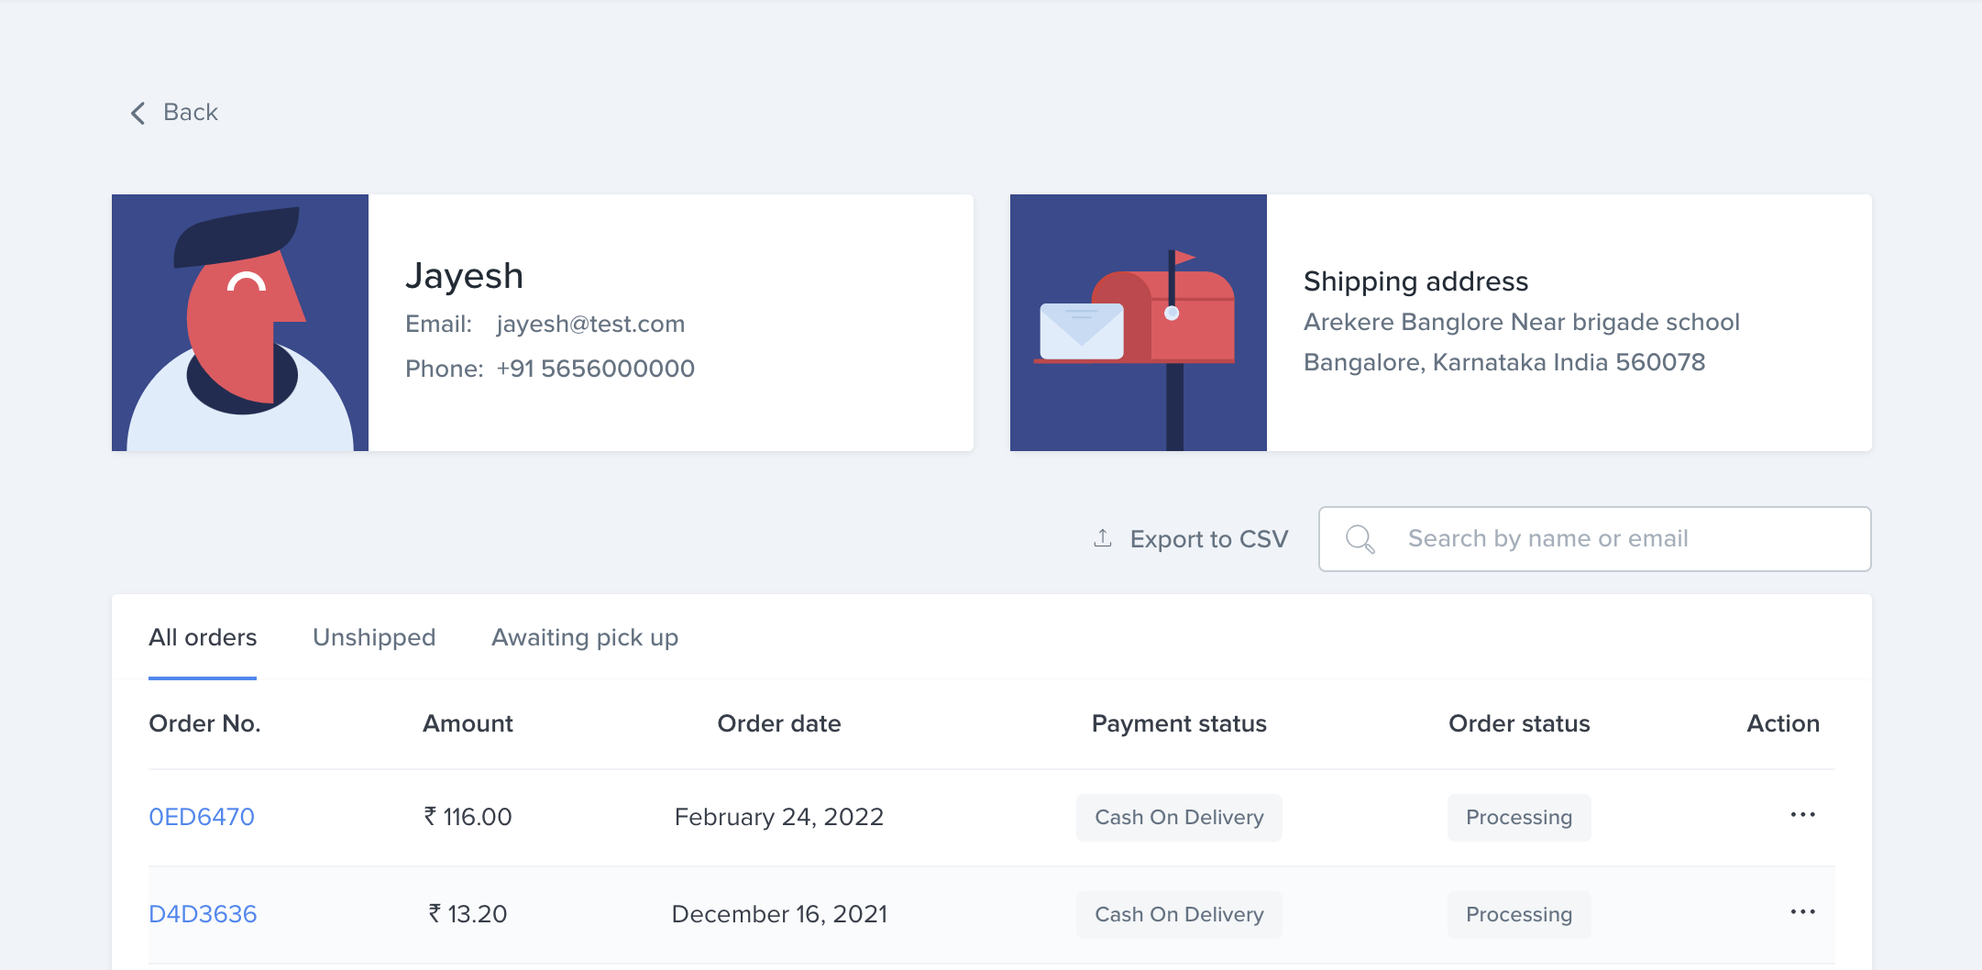Switch to the Awaiting pick up tab
This screenshot has height=970, width=1982.
pyautogui.click(x=585, y=637)
